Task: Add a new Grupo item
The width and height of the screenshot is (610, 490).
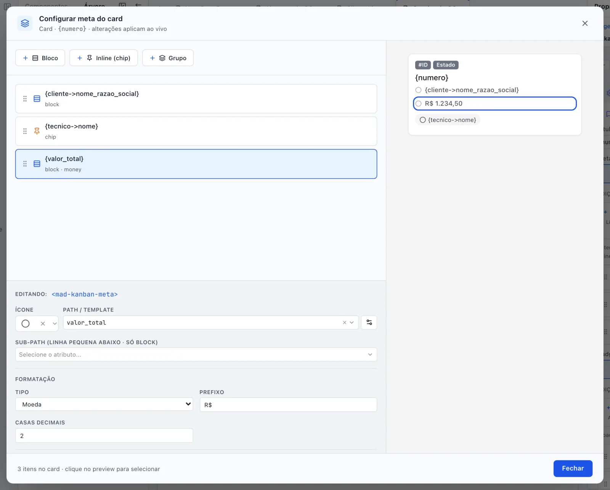Action: 168,58
